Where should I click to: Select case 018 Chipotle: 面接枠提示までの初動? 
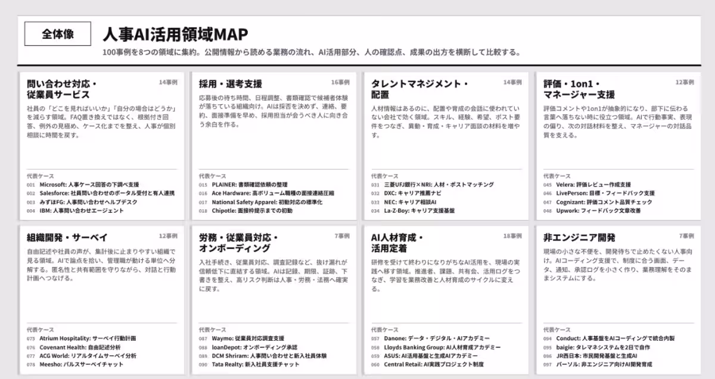coord(245,210)
